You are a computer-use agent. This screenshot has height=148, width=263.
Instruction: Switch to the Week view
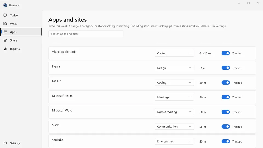21,24
